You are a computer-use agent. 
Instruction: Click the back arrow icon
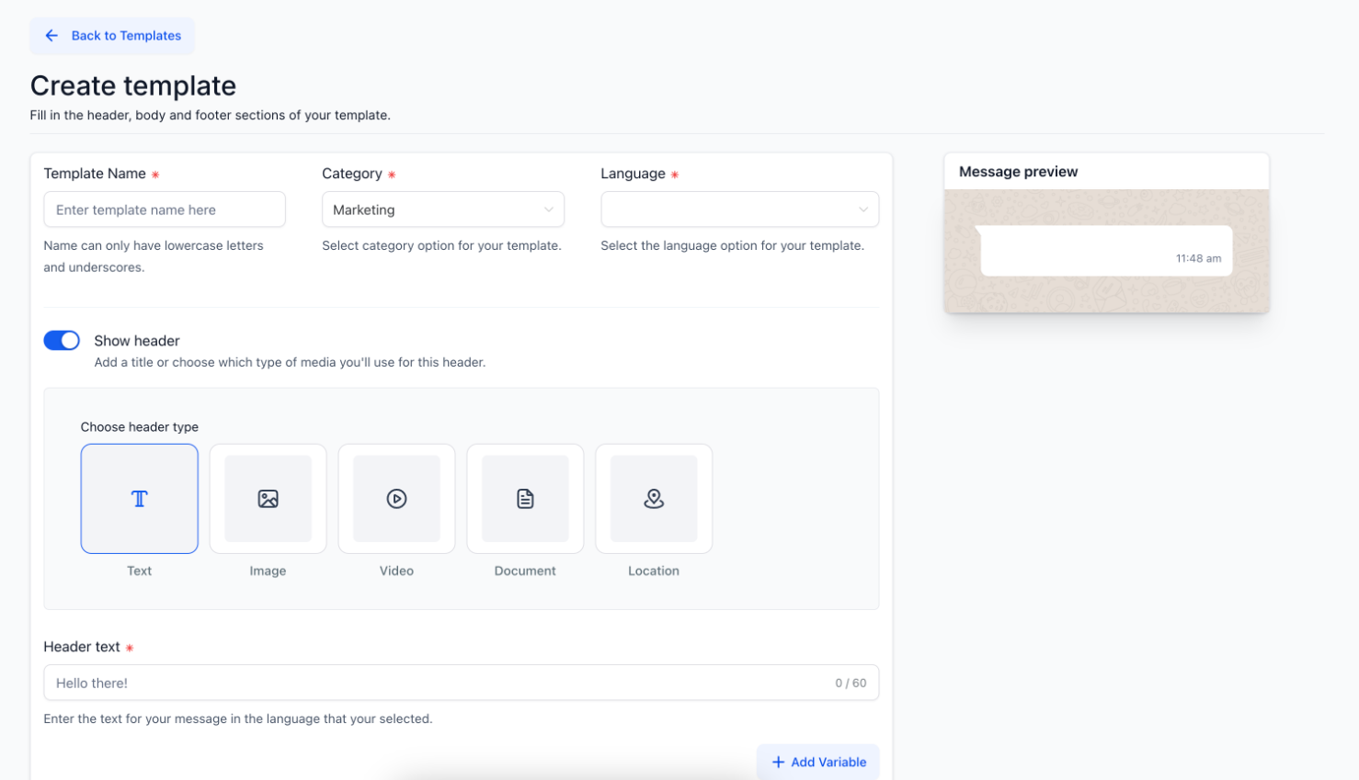click(x=51, y=36)
